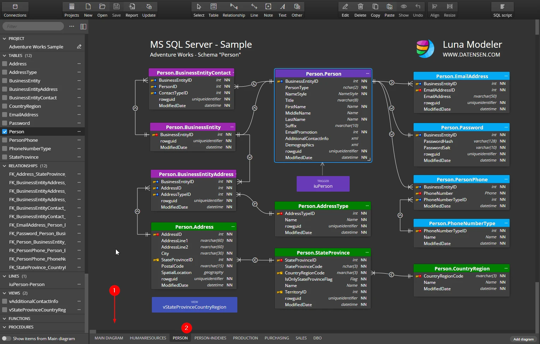Switch to the PURCHASING tab
Screen dimensions: 540x344
[277, 338]
